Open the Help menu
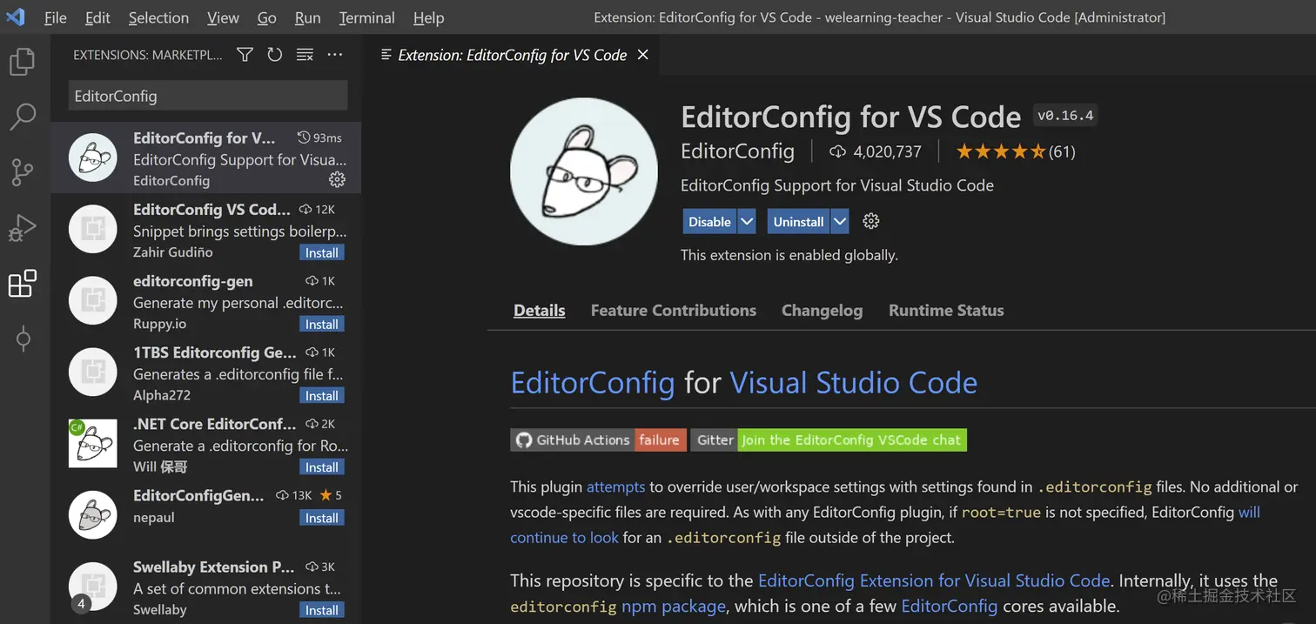The height and width of the screenshot is (624, 1316). coord(428,17)
